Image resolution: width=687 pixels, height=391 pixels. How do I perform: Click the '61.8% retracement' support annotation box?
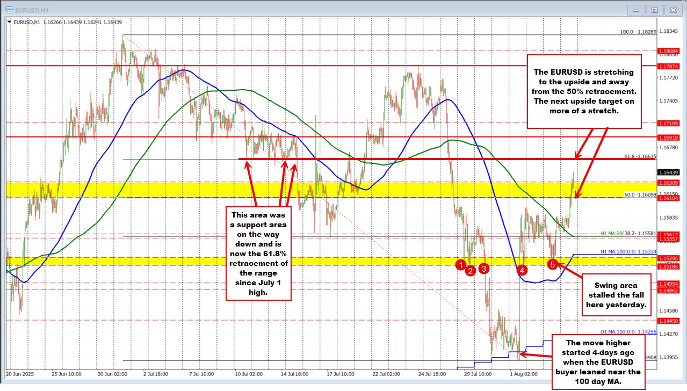pos(258,253)
